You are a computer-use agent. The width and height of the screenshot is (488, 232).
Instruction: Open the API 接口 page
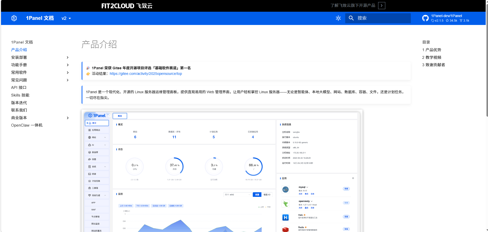coord(19,88)
